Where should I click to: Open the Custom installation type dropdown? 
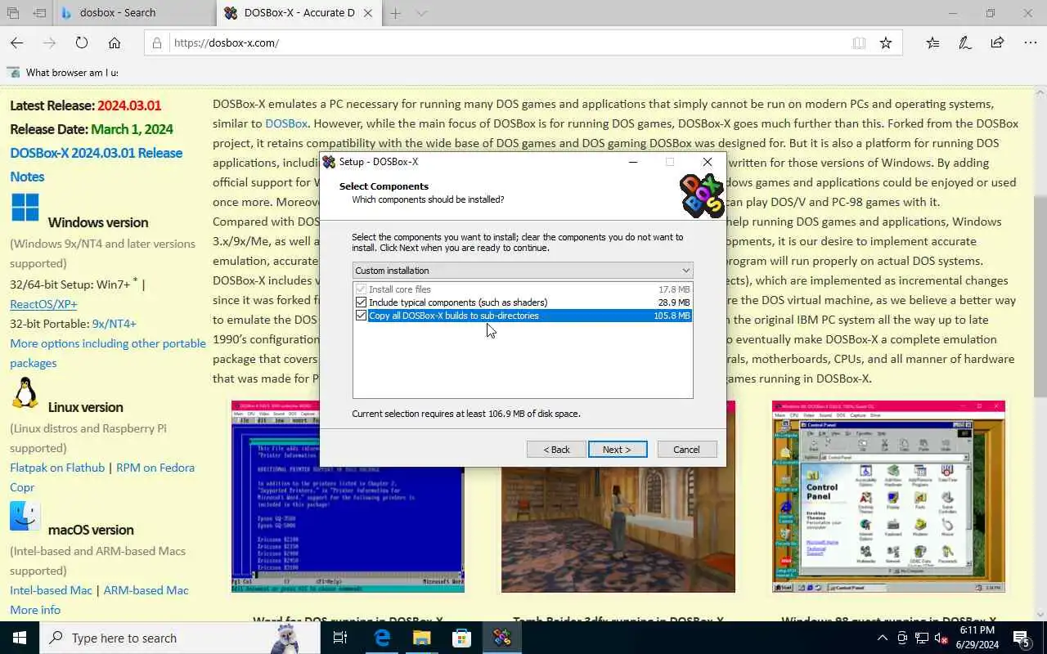click(523, 271)
